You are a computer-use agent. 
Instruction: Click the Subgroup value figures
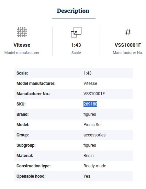90,145
